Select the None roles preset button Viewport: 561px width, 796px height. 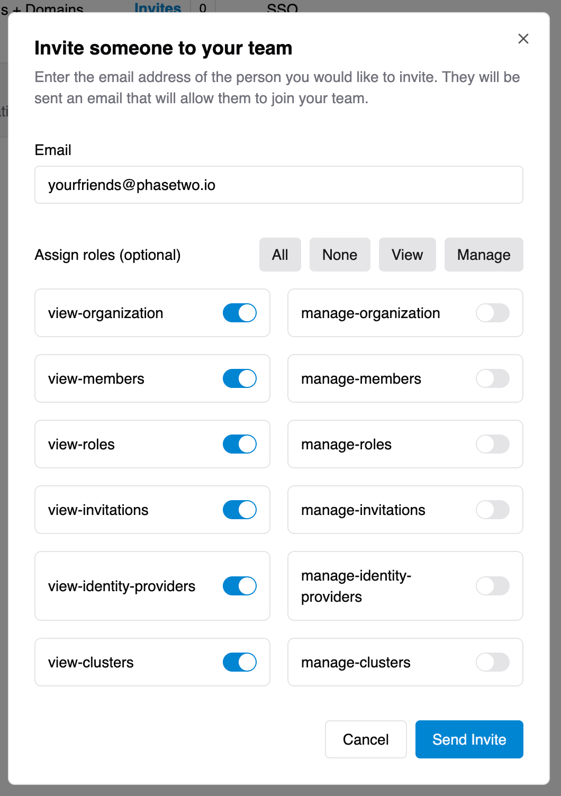[x=340, y=255]
